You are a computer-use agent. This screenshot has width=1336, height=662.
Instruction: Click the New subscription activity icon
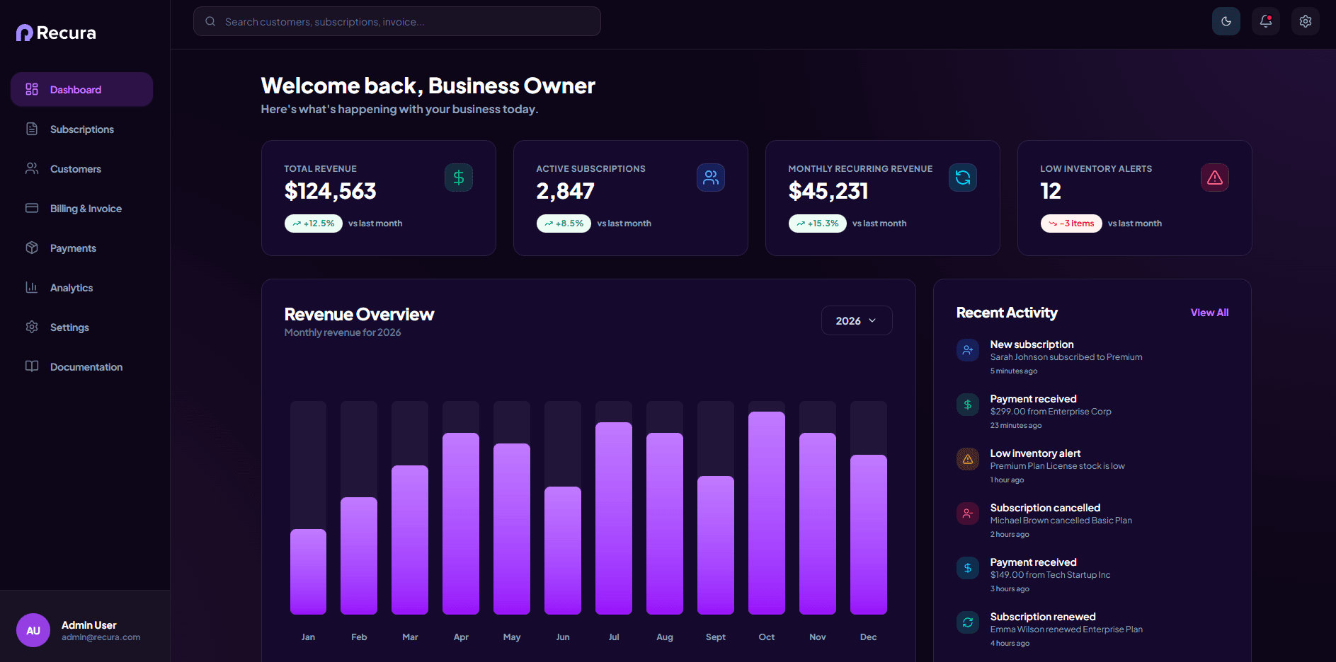pyautogui.click(x=968, y=350)
